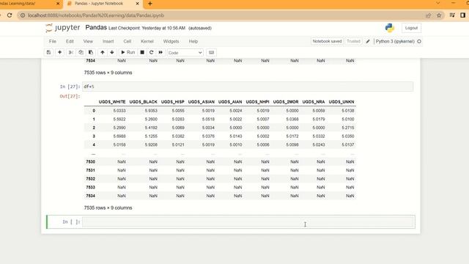Copy selected cells icon in the toolbar

(81, 52)
